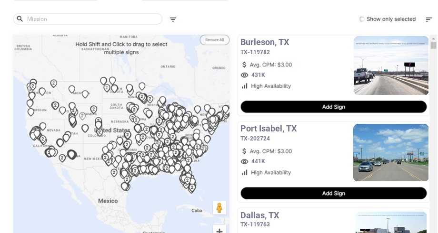The height and width of the screenshot is (233, 438).
Task: Add the Port Isabel, TX sign
Action: [334, 193]
